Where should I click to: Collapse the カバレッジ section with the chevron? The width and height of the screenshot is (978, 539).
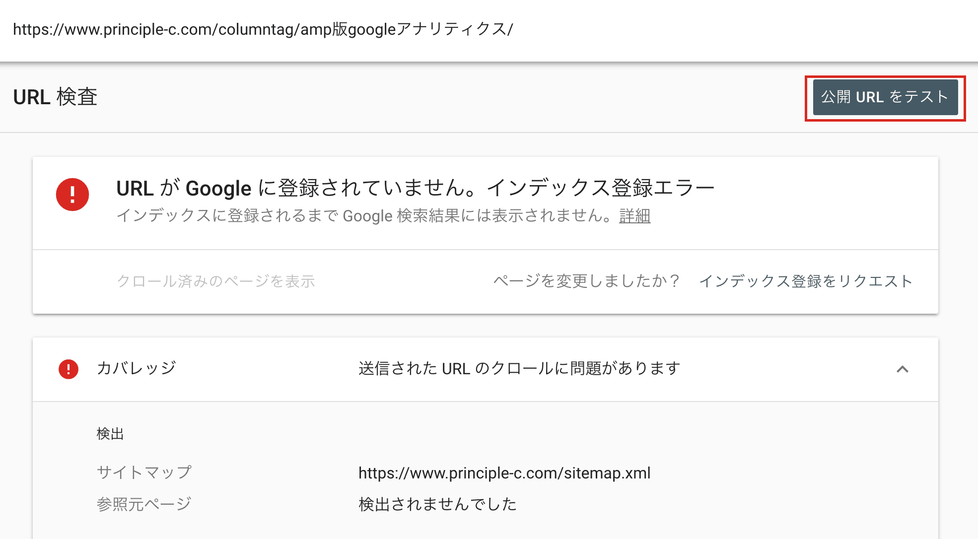tap(902, 369)
